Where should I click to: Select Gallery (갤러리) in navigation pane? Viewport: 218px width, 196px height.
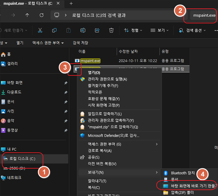point(9,64)
